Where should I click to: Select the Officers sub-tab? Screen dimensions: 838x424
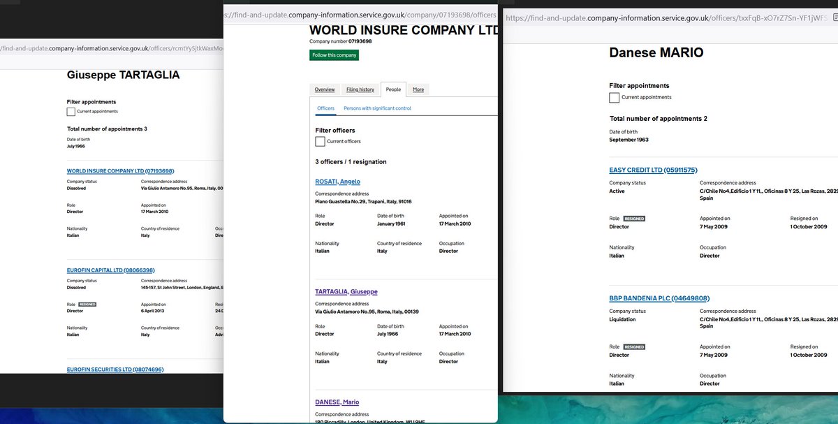(326, 108)
